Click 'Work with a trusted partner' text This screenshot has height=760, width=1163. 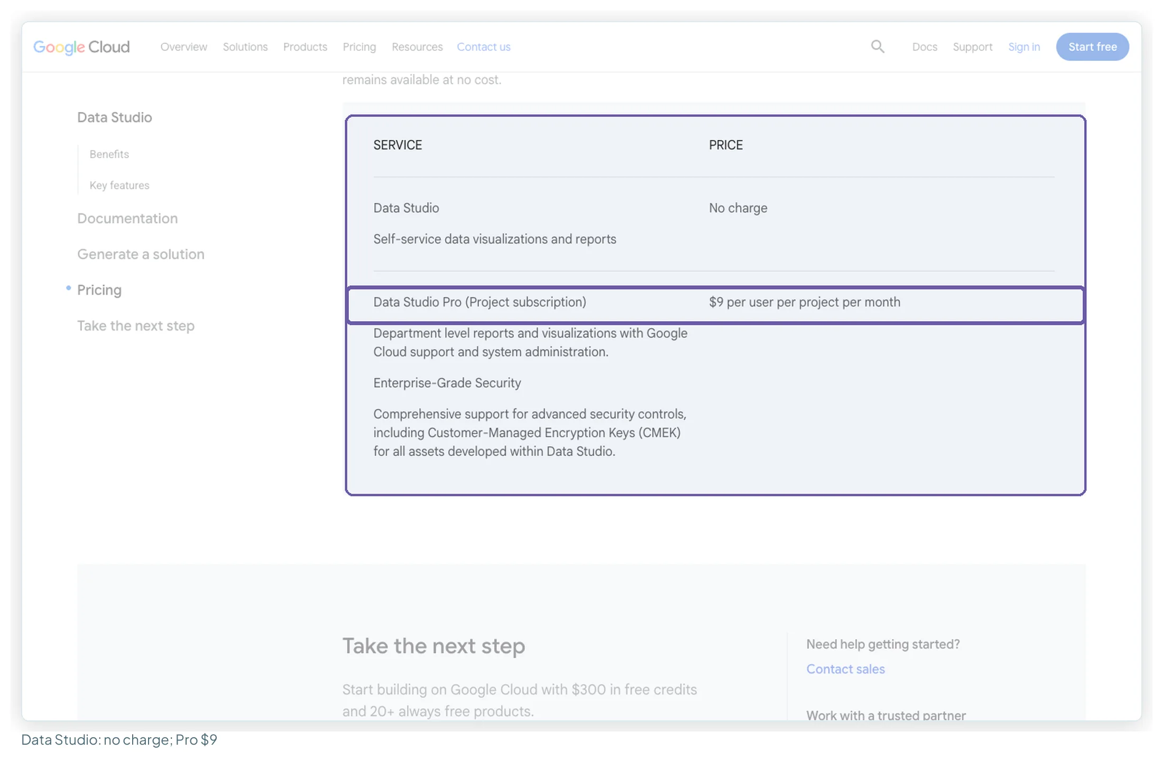(886, 716)
